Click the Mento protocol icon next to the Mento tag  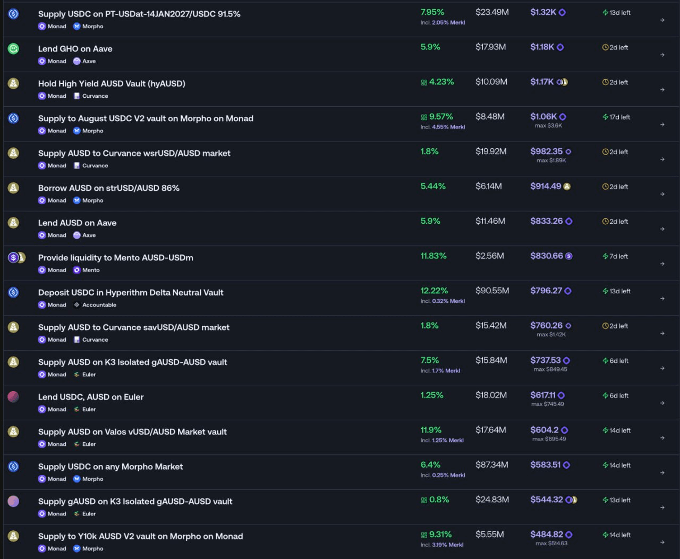(76, 270)
